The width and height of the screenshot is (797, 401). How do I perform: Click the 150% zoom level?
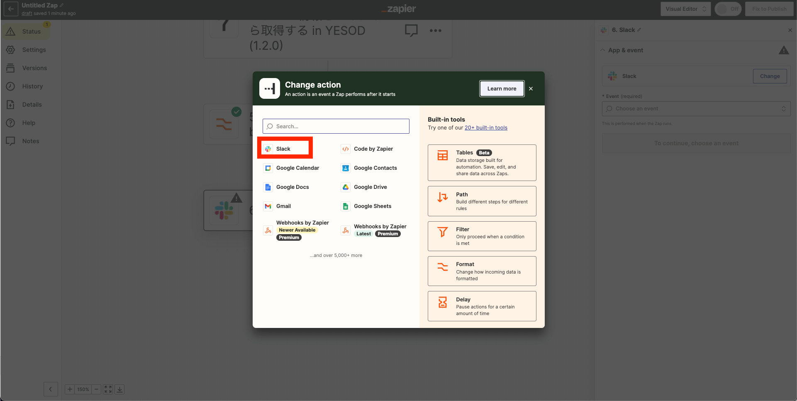(83, 389)
